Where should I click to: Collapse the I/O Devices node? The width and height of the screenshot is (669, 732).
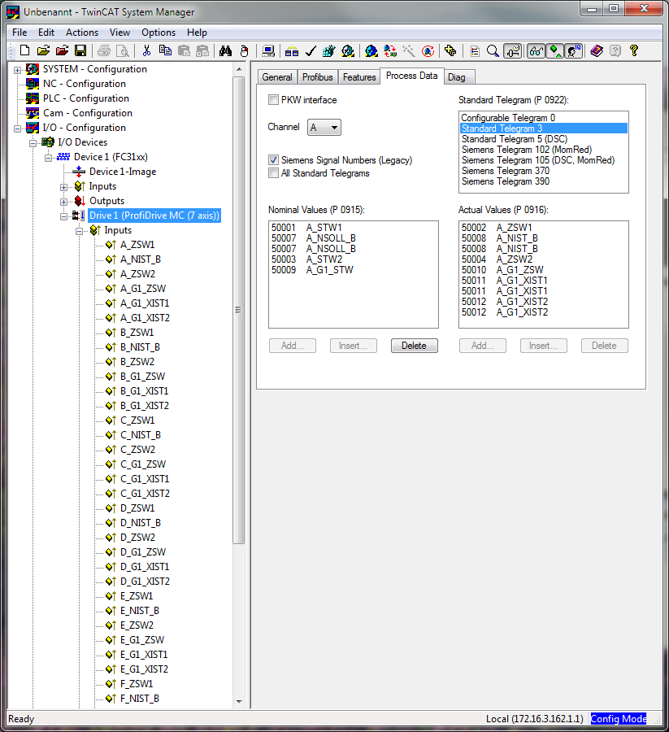(x=33, y=143)
